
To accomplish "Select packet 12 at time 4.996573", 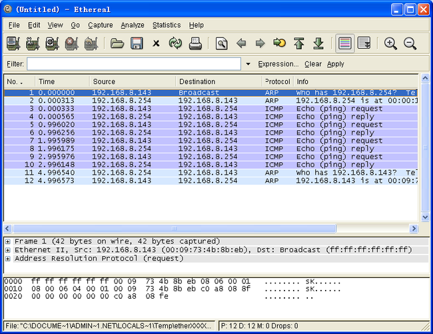I will pos(211,181).
